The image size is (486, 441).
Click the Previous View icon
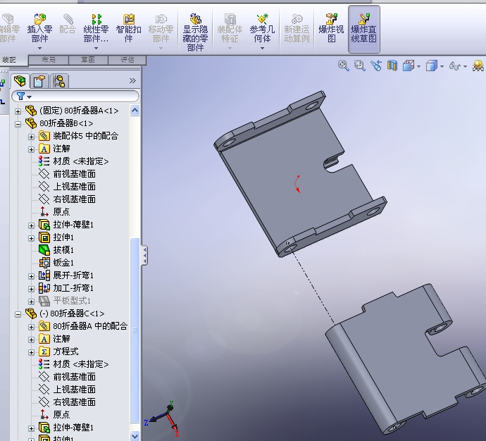[376, 66]
